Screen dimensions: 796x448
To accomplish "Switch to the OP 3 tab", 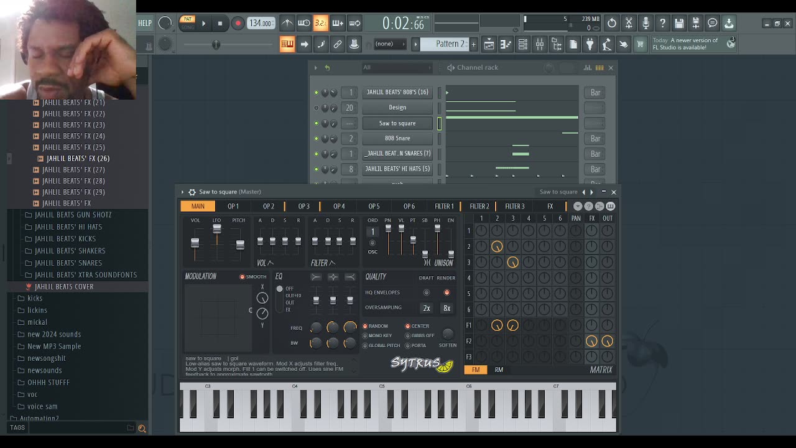I will click(303, 207).
